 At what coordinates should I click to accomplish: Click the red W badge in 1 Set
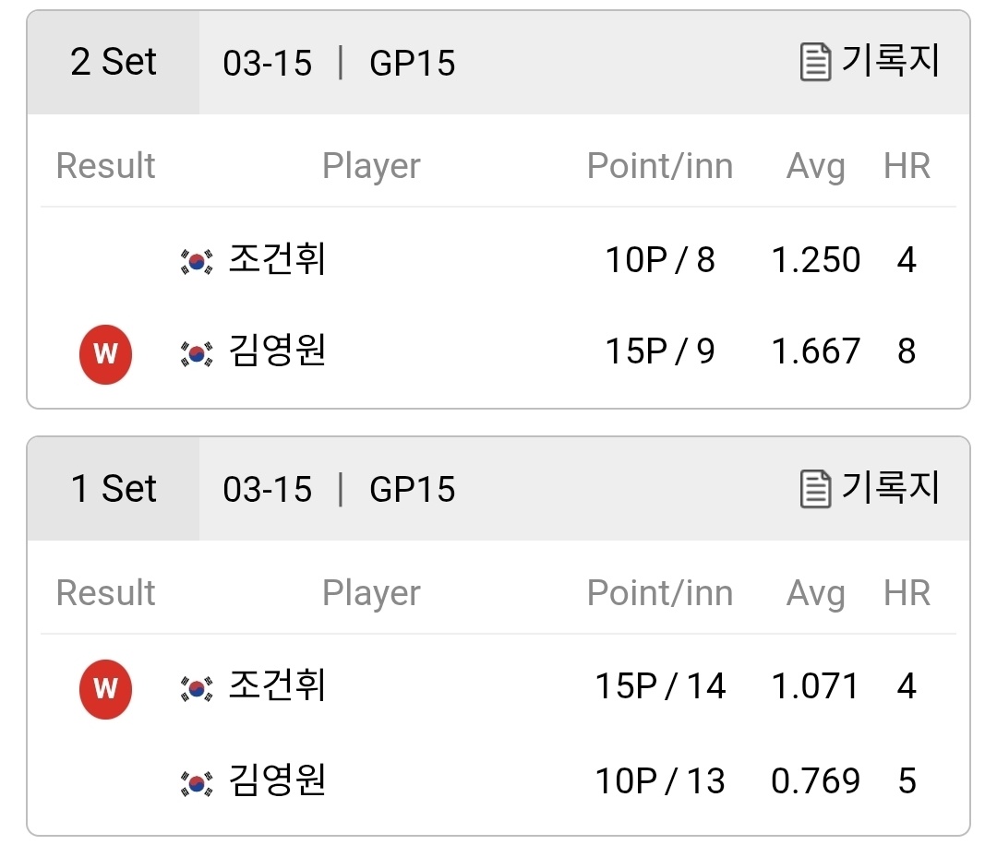[x=105, y=689]
